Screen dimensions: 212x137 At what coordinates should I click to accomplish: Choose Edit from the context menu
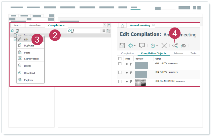coord(26,39)
